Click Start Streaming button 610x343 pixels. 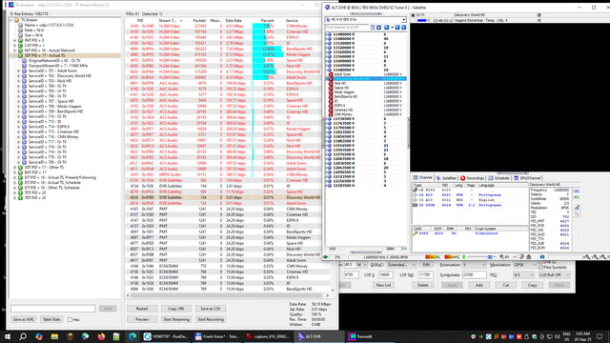coord(176,319)
